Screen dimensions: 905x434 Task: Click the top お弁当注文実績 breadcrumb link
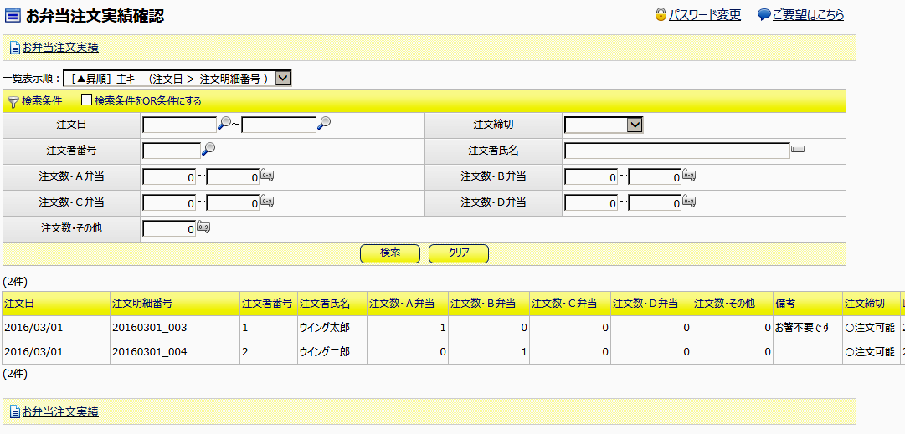coord(60,48)
